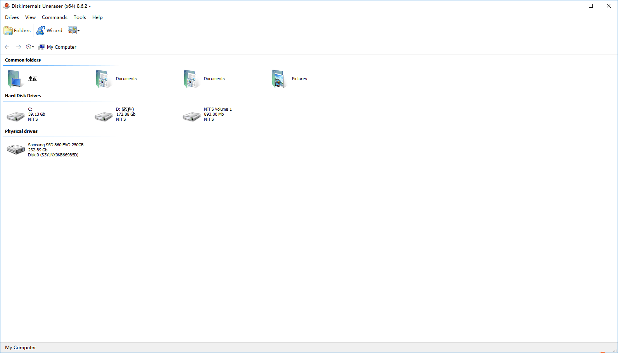The width and height of the screenshot is (618, 353).
Task: Open the View menu
Action: click(30, 17)
